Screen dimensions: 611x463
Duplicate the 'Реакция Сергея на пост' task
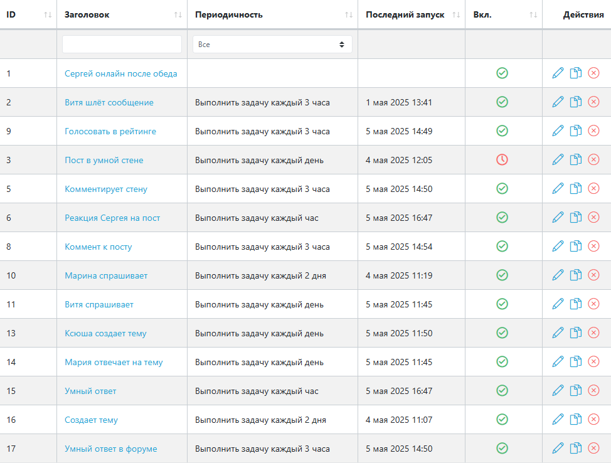click(575, 217)
